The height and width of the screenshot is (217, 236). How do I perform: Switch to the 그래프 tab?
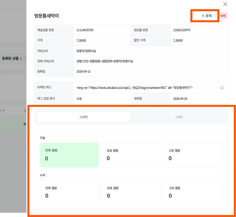click(179, 117)
